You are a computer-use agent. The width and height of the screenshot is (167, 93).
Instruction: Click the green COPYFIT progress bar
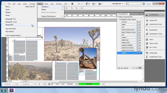89,84
